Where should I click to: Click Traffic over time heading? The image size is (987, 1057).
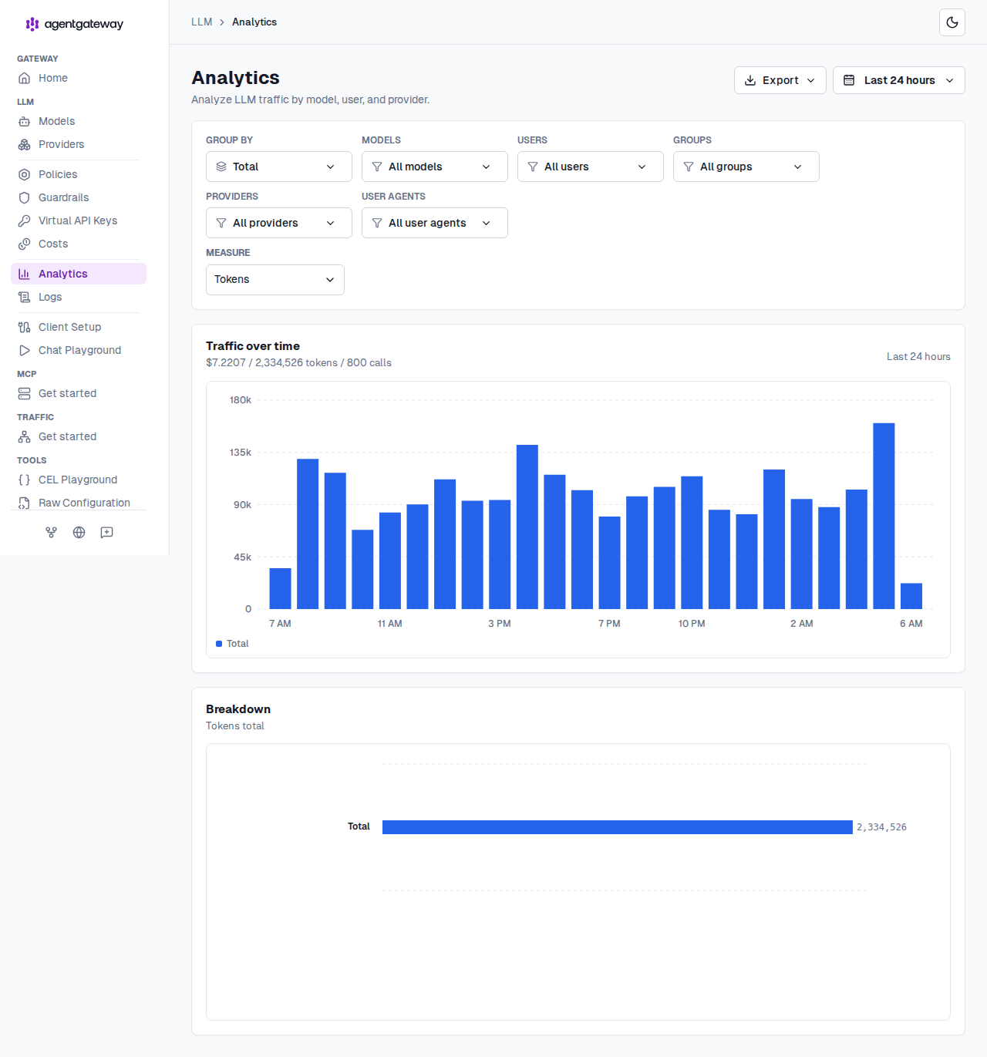(x=253, y=346)
